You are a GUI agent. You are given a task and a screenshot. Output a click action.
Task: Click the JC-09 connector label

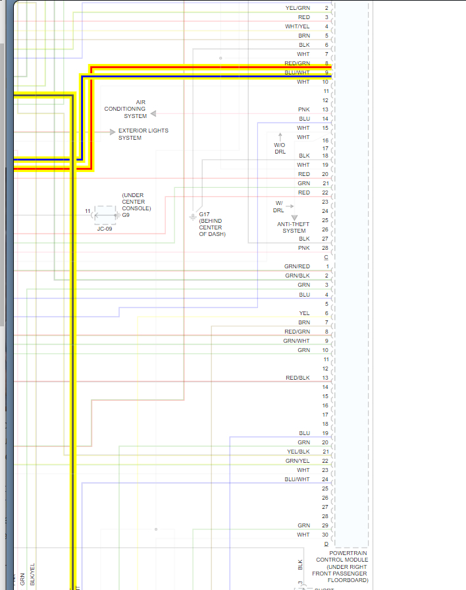[105, 229]
